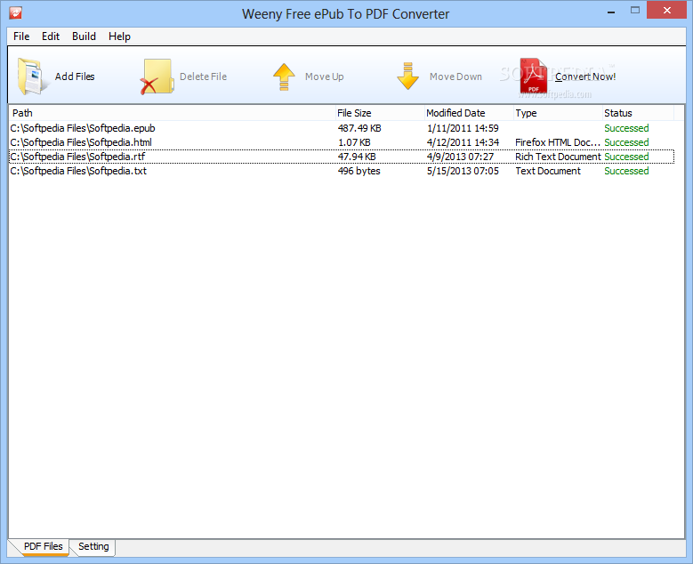The image size is (693, 564).
Task: Click the Move Up arrow icon
Action: pos(284,77)
